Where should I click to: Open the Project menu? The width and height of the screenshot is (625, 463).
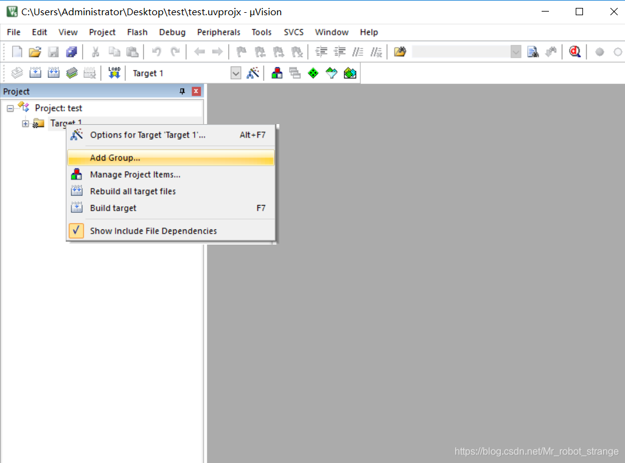102,32
